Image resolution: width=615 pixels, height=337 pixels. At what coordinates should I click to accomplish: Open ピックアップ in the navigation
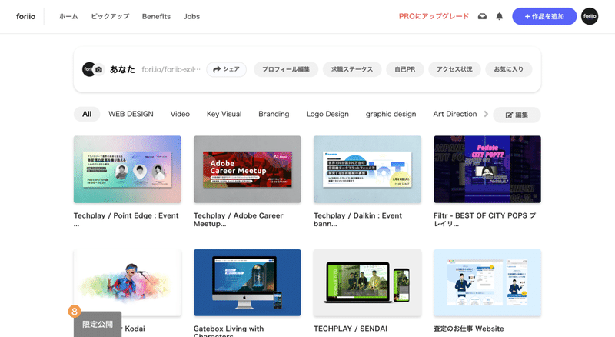(110, 16)
